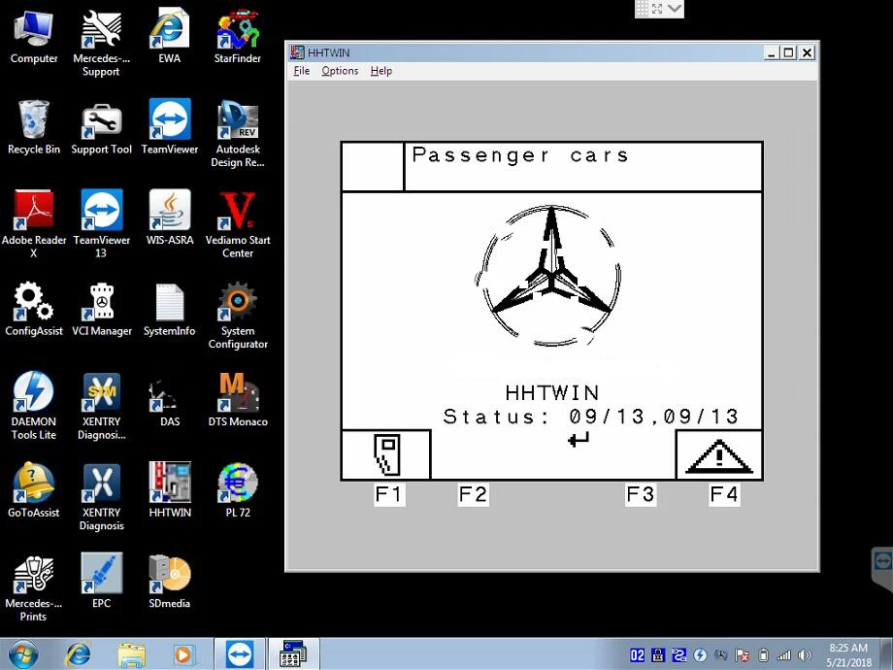Open the SystemInfo file icon
893x670 pixels.
[x=169, y=310]
